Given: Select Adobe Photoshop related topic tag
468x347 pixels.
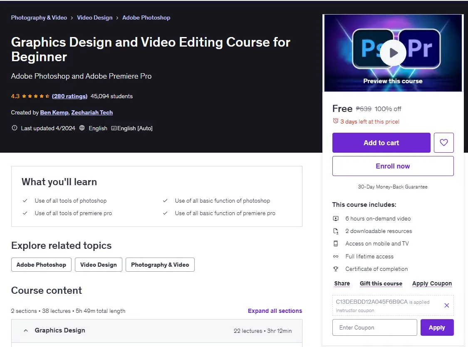Looking at the screenshot, I should tap(41, 265).
